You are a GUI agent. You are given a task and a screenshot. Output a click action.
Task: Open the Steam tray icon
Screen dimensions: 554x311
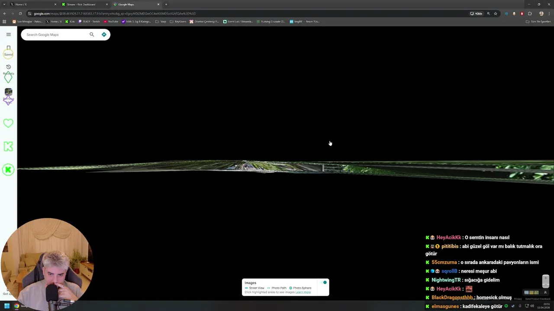point(513,306)
